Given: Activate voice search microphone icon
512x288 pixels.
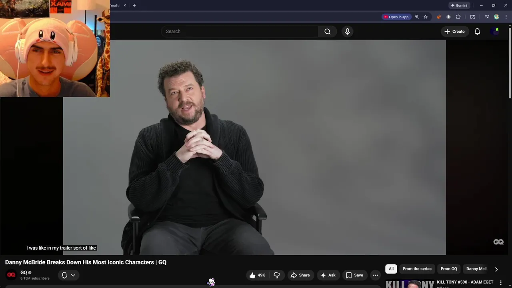Looking at the screenshot, I should pos(347,32).
